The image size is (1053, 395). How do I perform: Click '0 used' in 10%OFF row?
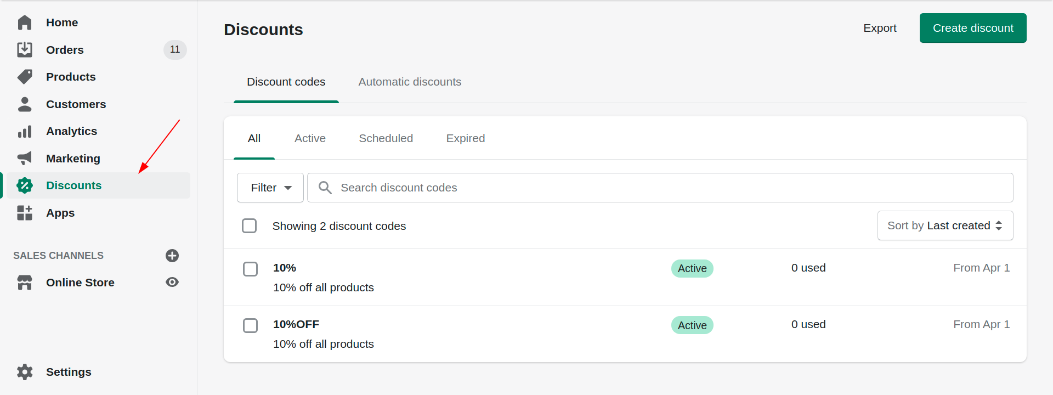pyautogui.click(x=808, y=324)
